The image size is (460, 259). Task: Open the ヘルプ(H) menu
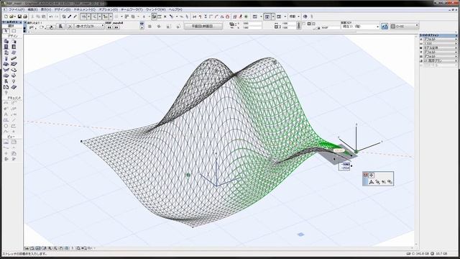point(175,9)
